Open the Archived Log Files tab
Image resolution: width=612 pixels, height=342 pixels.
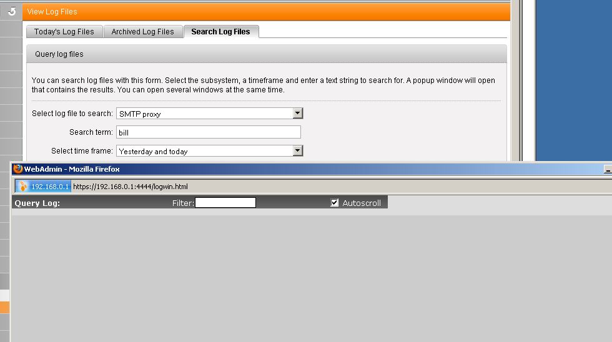[142, 32]
